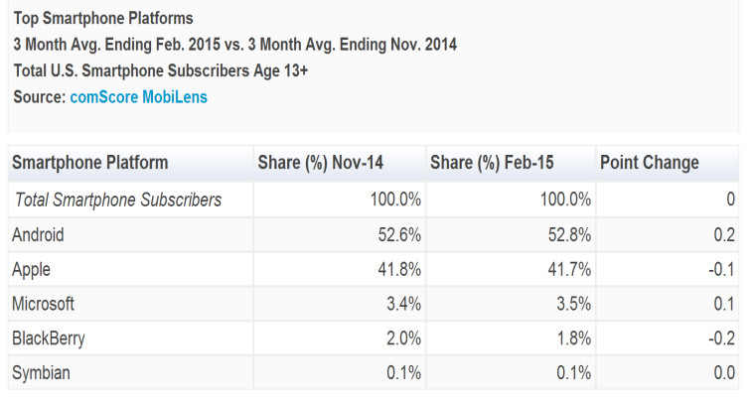Select the Share (%) Nov-14 column header
Viewport: 755px width, 402px height.
321,163
